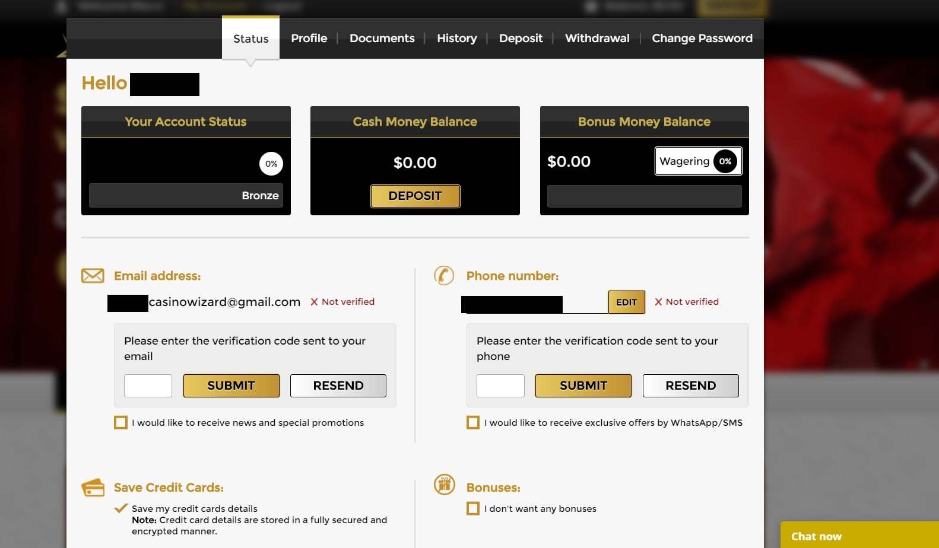Viewport: 939px width, 548px height.
Task: Click the credit card icon
Action: coord(93,488)
